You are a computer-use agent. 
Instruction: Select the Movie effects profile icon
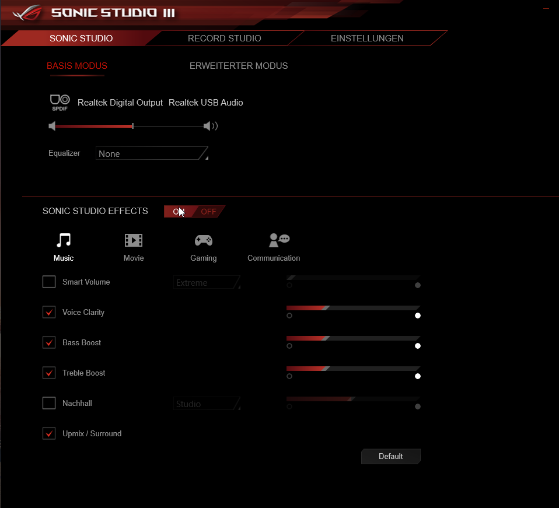point(134,240)
